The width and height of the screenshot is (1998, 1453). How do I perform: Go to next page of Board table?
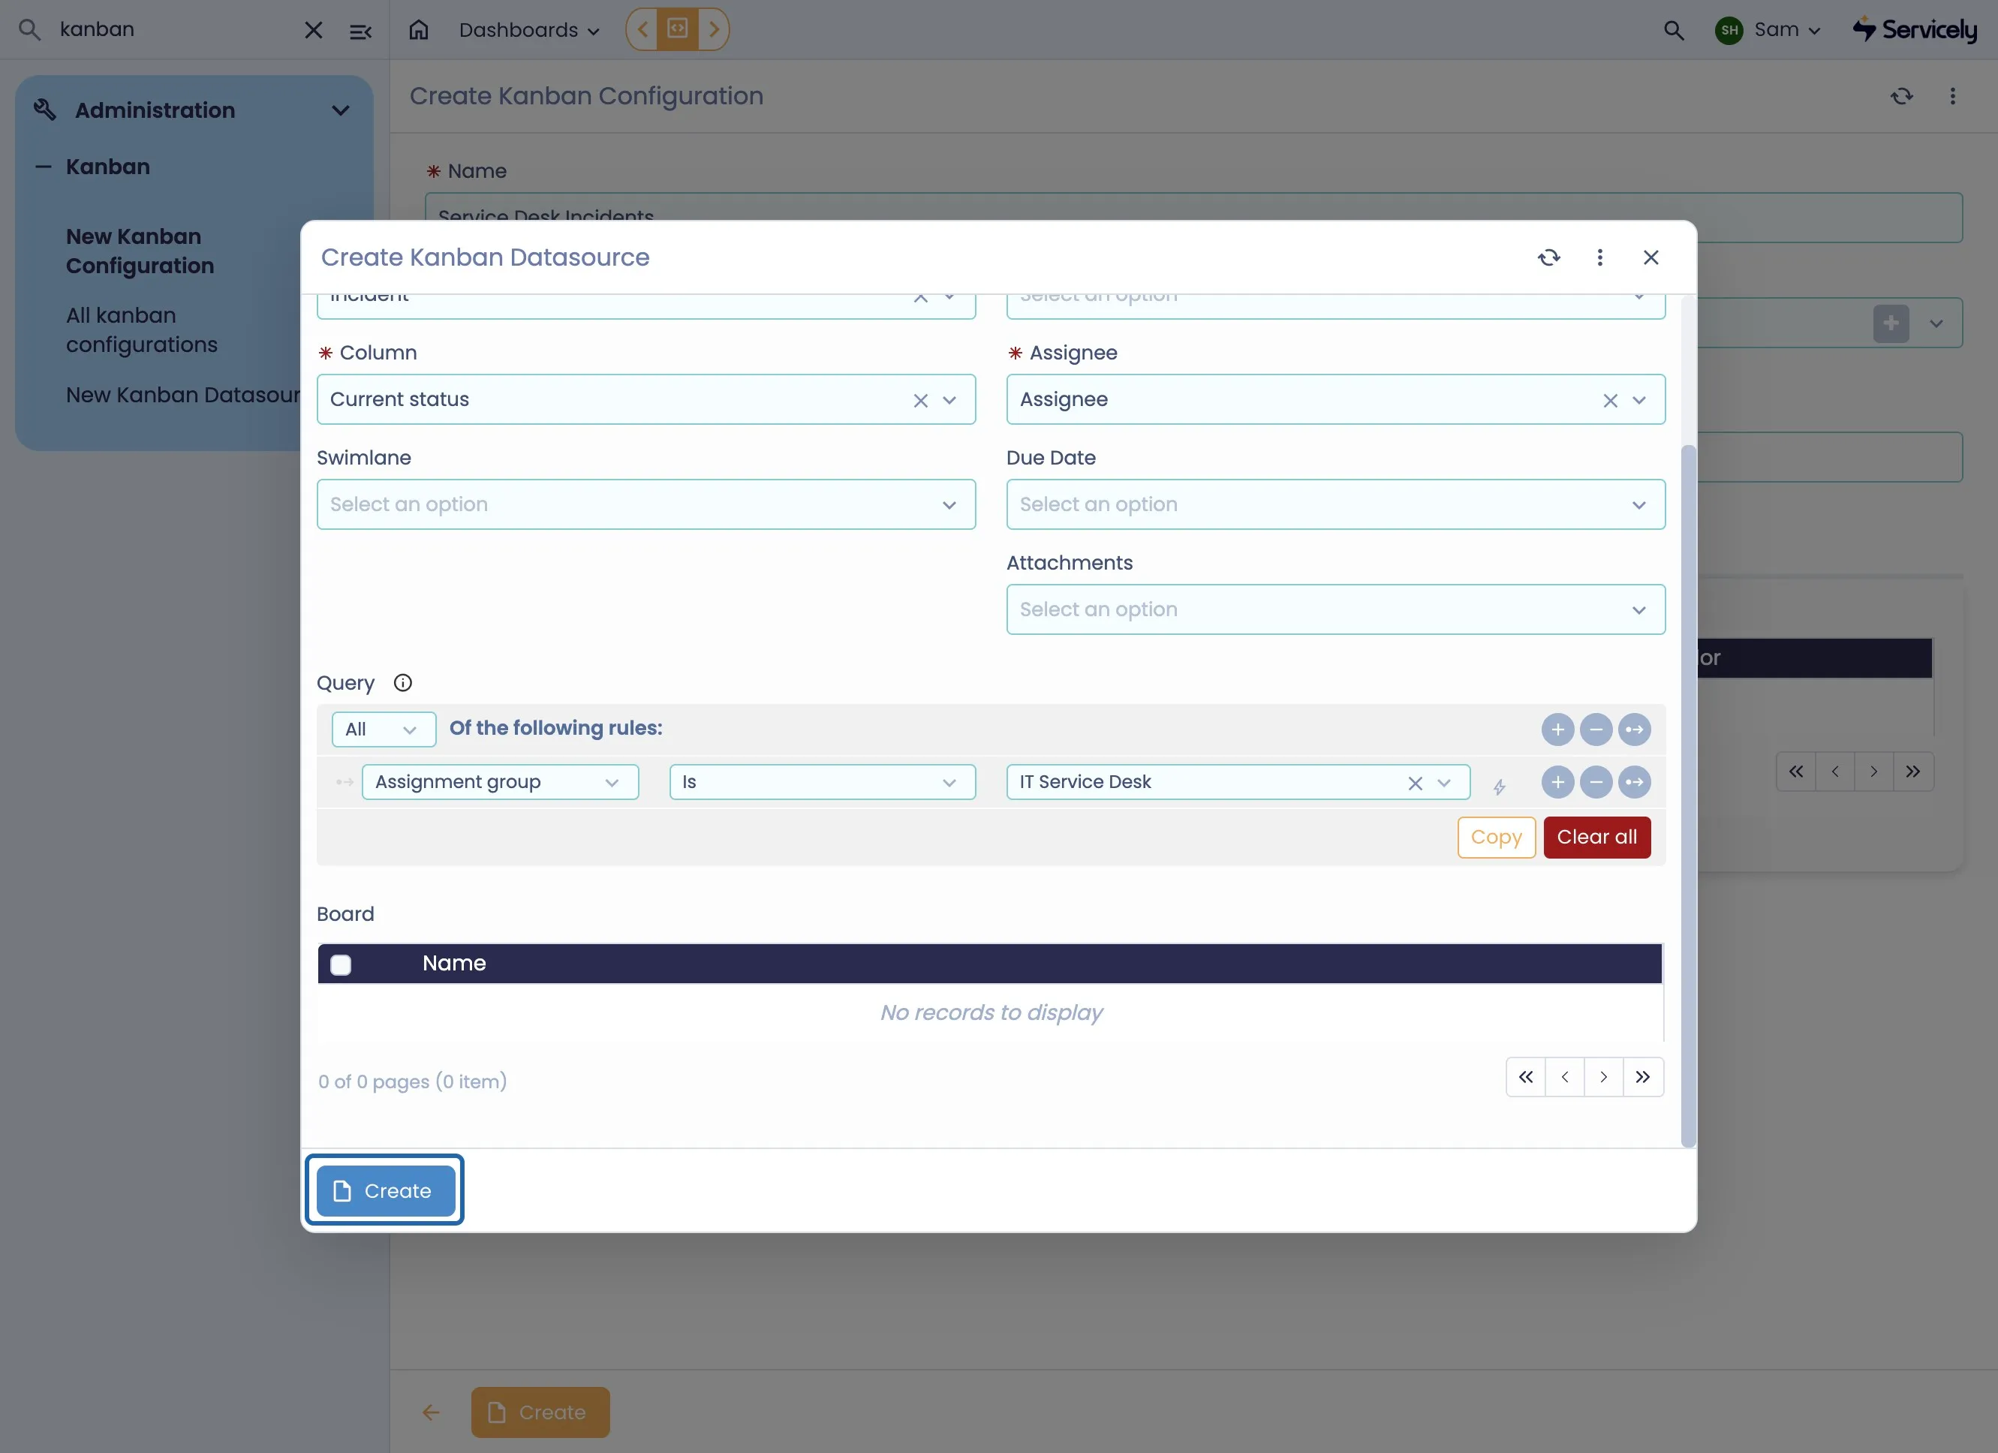pyautogui.click(x=1603, y=1077)
